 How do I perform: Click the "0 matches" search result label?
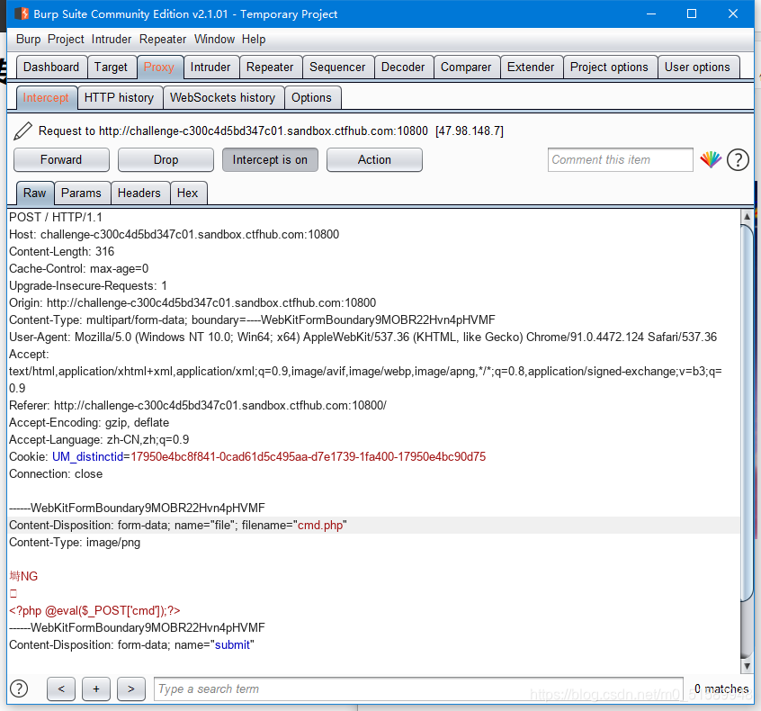click(x=721, y=688)
